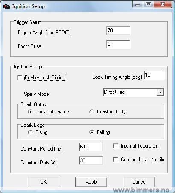The image size is (175, 193).
Task: Focus the Trigger Angle input field
Action: click(x=118, y=30)
